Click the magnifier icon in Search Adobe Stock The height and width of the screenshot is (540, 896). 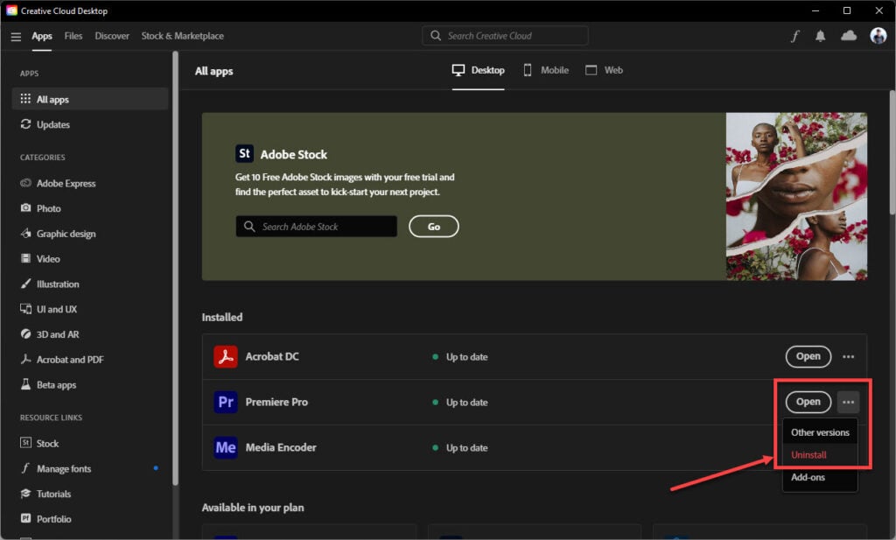point(249,227)
